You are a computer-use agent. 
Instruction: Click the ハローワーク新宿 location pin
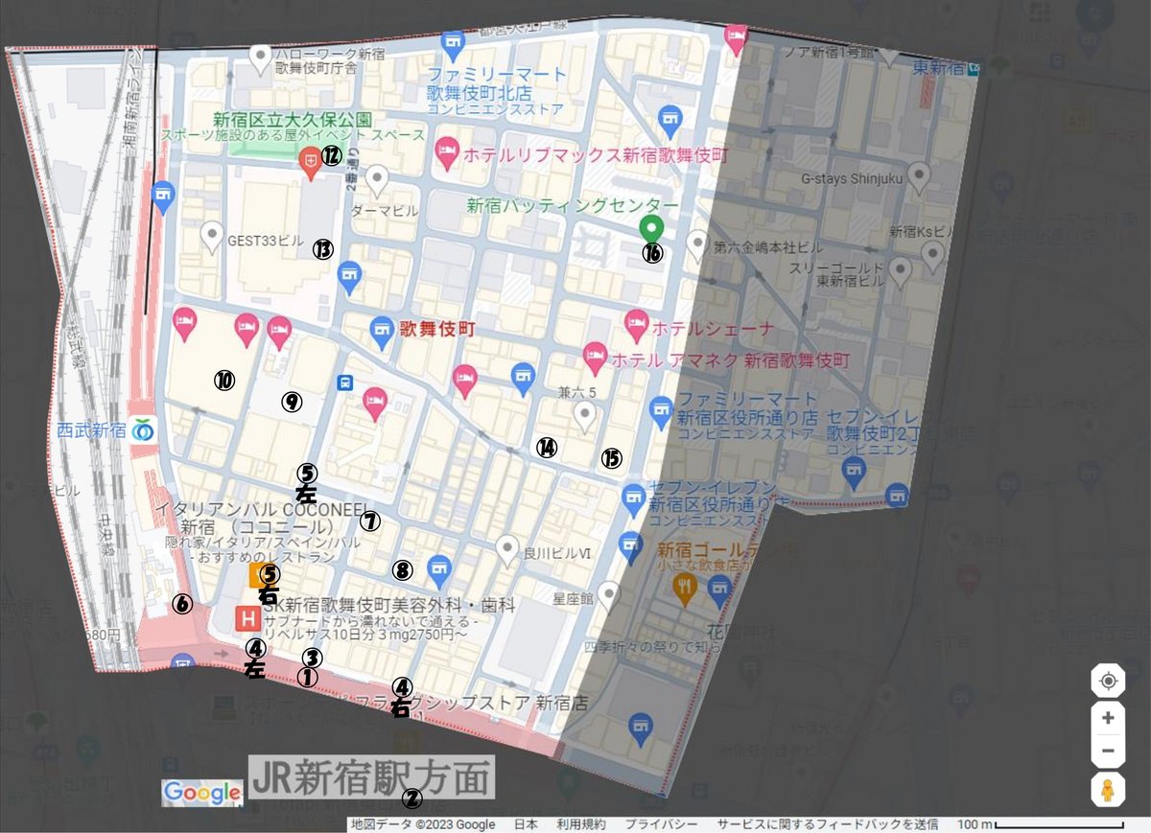259,58
